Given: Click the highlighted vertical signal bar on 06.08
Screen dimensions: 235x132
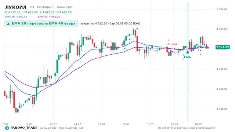Looking at the screenshot, I should coord(188,62).
